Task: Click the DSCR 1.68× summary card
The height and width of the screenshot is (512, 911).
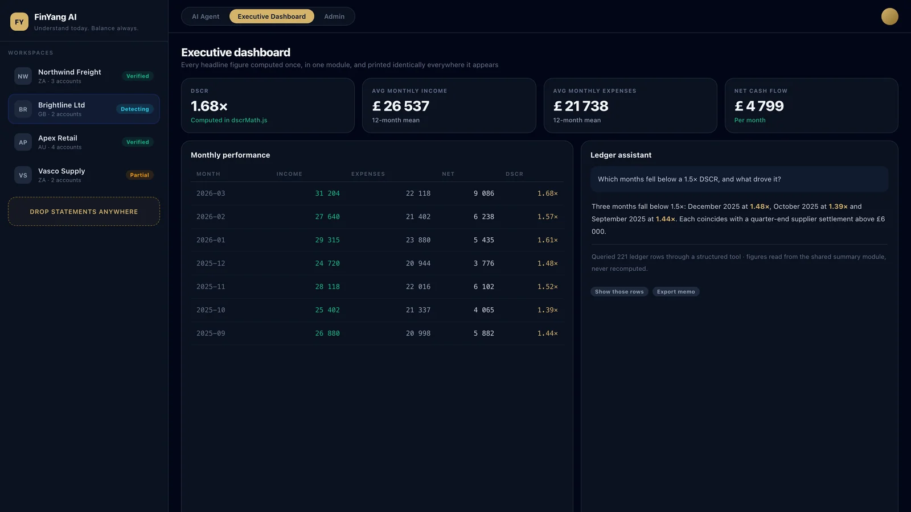Action: click(x=268, y=106)
